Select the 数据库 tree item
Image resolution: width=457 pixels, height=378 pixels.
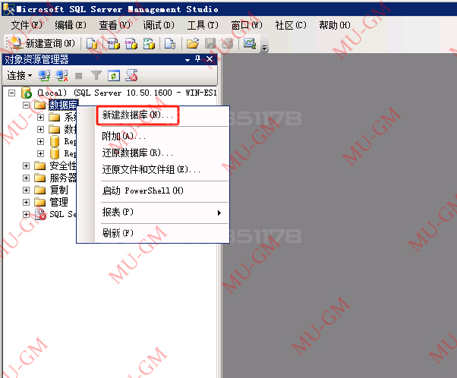[x=63, y=105]
